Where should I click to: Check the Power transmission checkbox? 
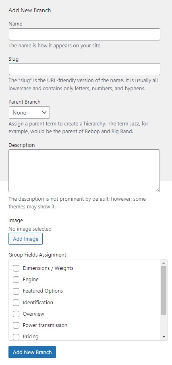16,325
